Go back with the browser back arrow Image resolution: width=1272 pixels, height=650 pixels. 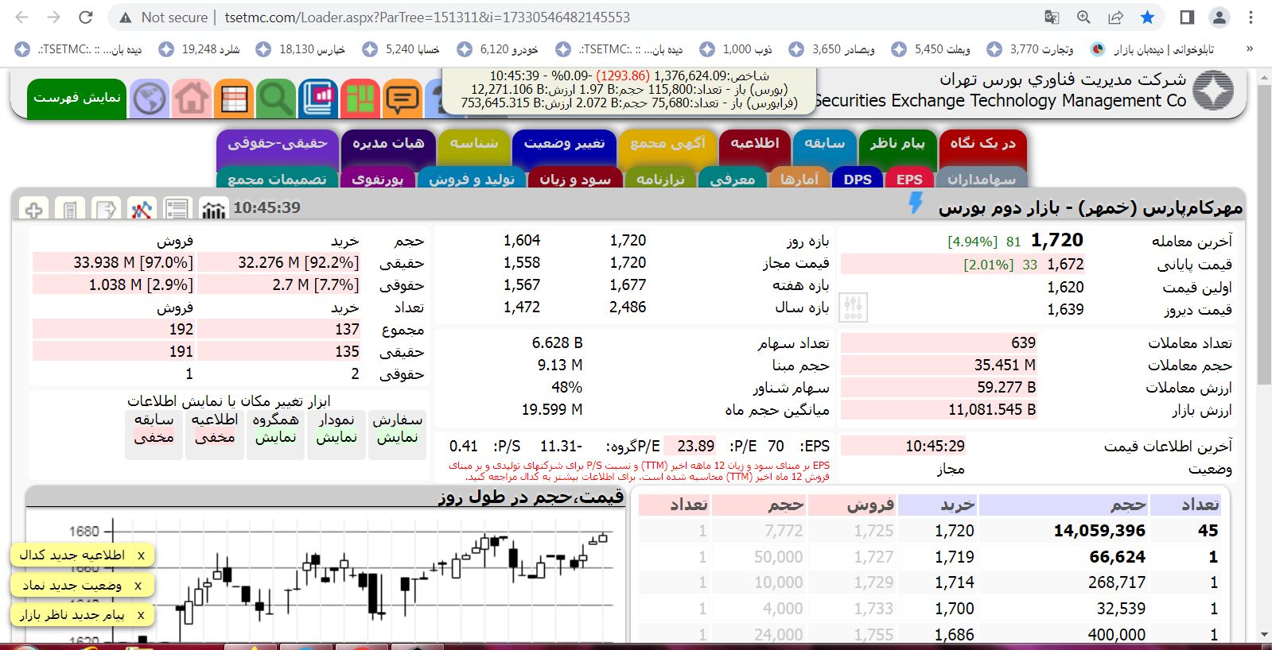click(22, 17)
